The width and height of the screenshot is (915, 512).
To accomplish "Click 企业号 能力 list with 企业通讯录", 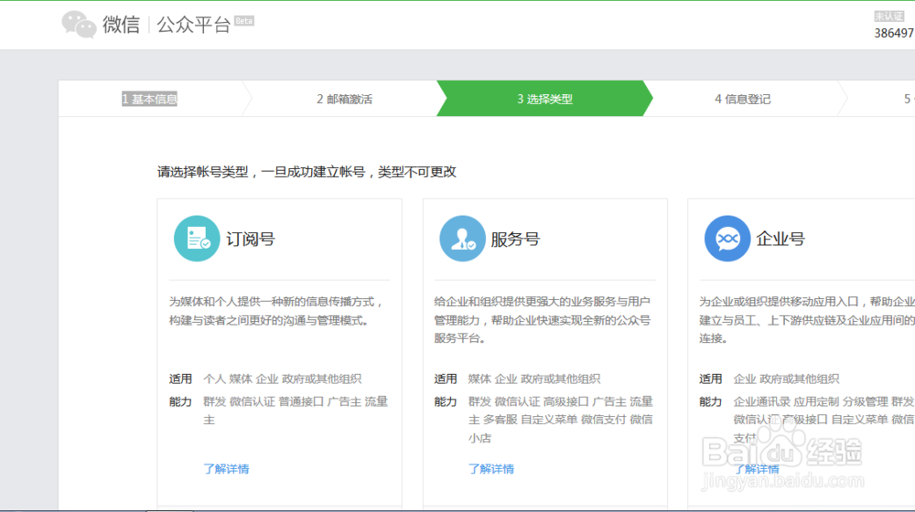I will (x=824, y=420).
